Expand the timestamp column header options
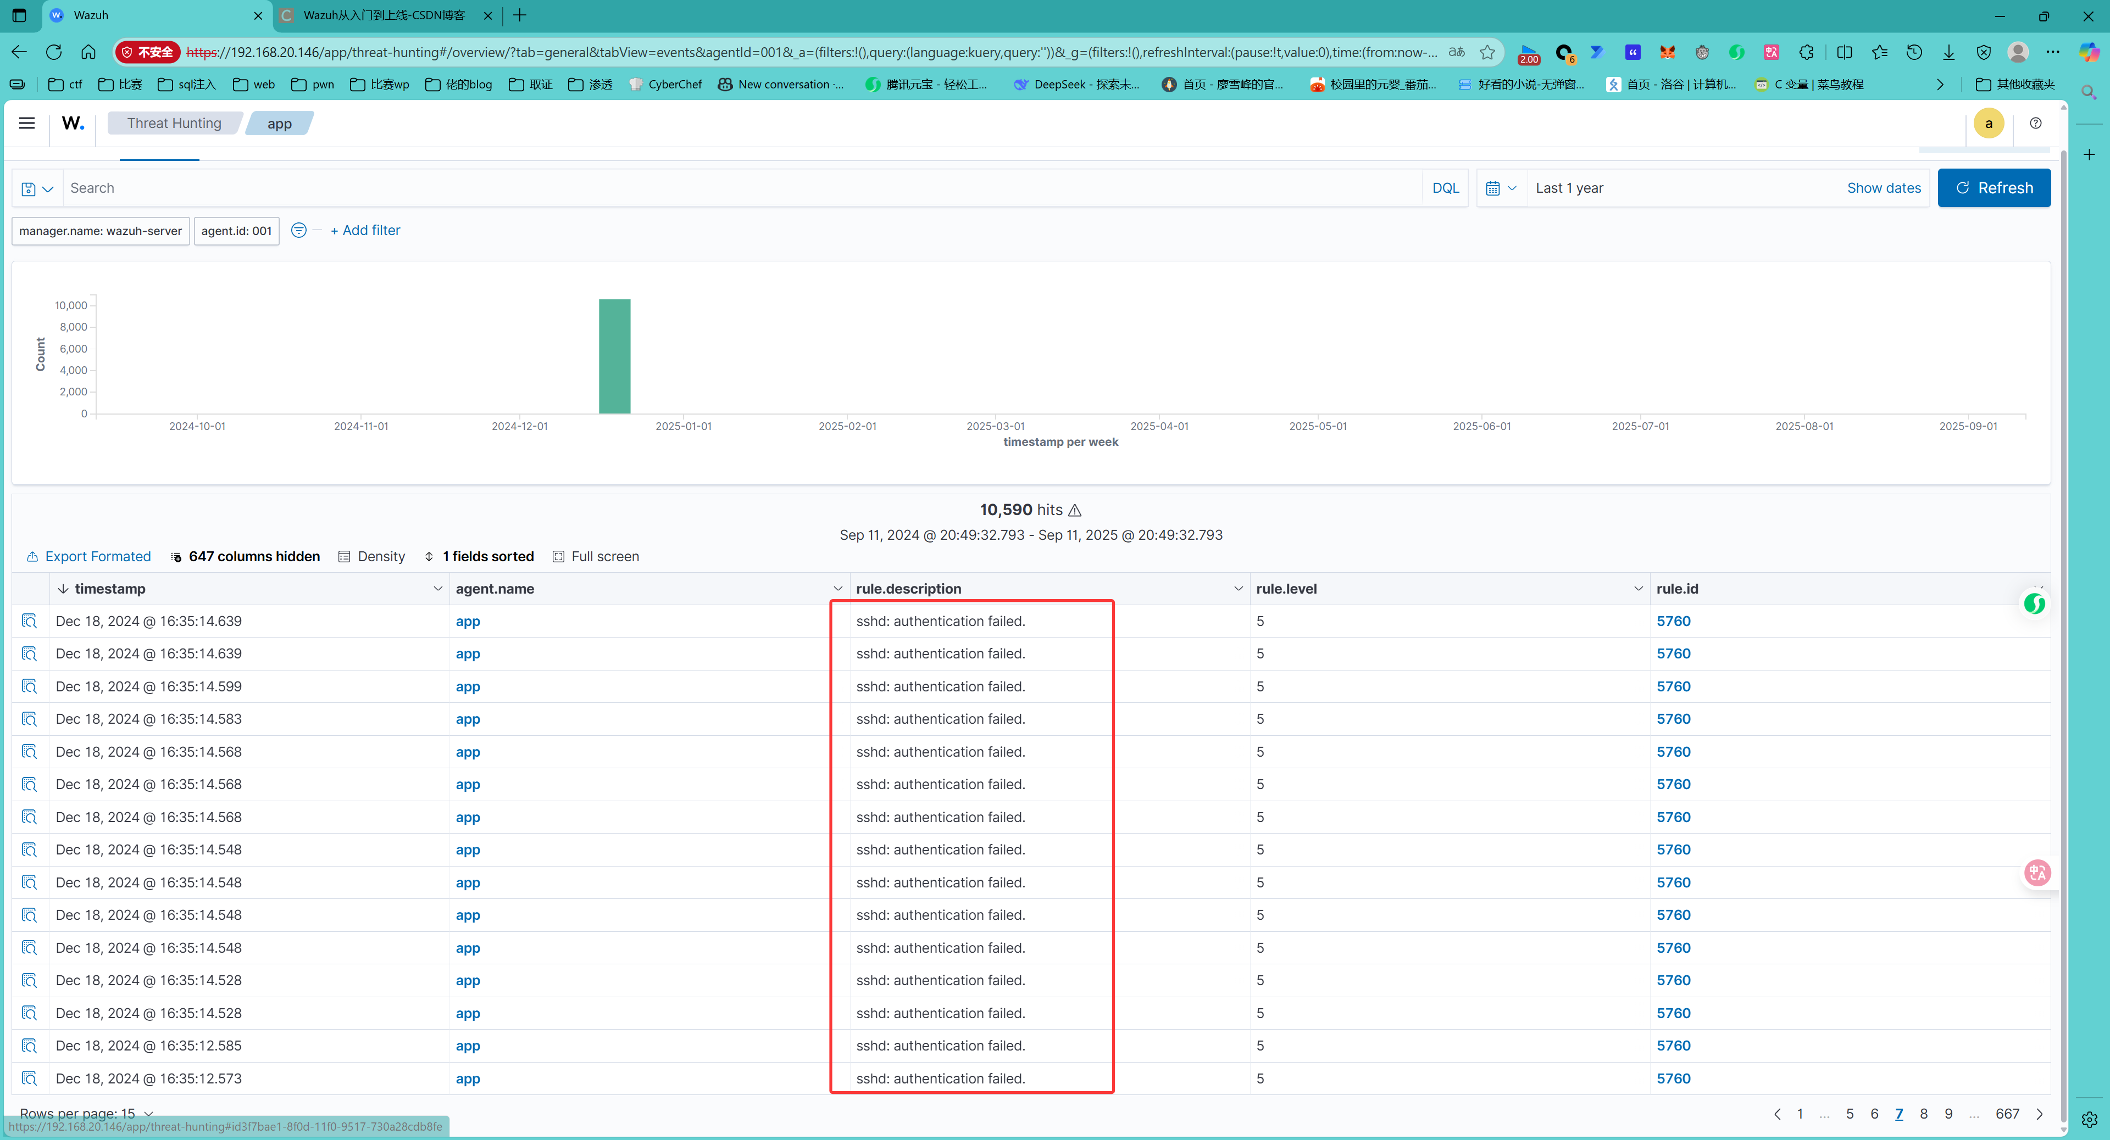Viewport: 2110px width, 1140px height. click(x=437, y=589)
